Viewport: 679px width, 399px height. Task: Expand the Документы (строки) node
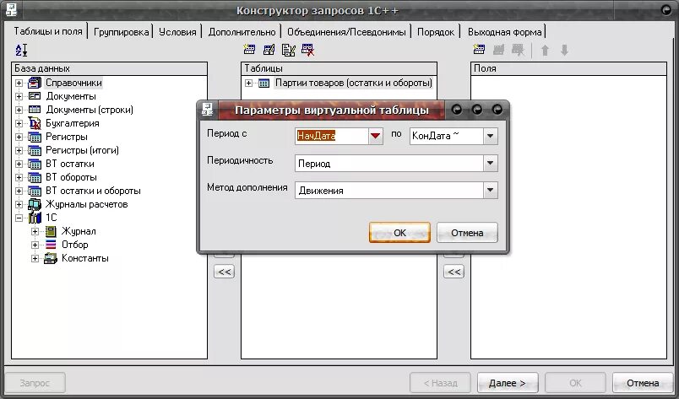[19, 110]
